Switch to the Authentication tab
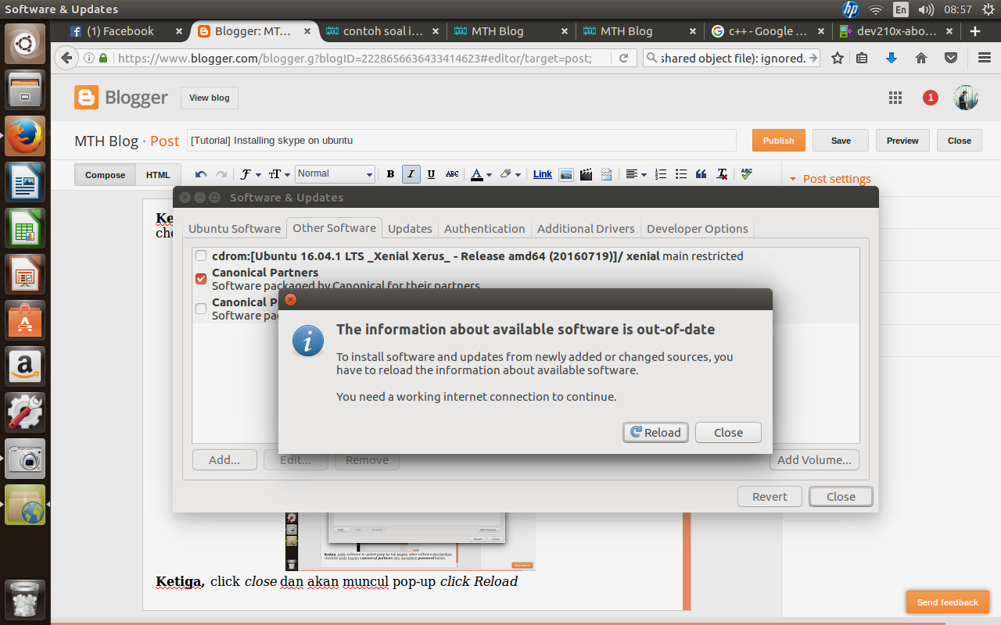The height and width of the screenshot is (625, 1001). [484, 228]
